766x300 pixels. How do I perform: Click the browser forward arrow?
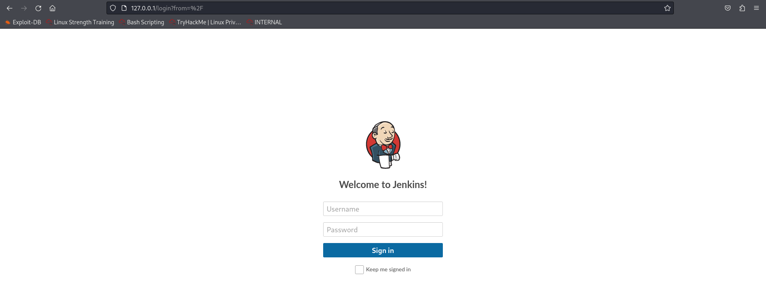[x=24, y=8]
